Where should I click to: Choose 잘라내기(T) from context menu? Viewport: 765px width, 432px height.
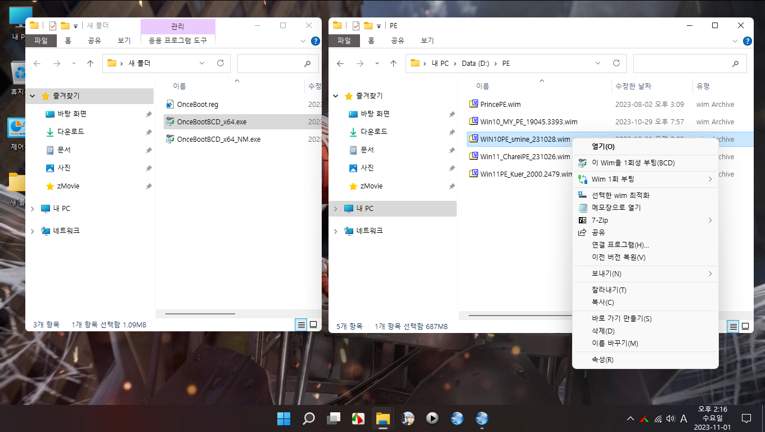coord(645,290)
